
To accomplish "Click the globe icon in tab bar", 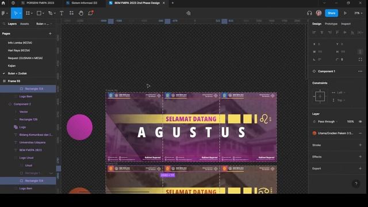I will [13, 3].
